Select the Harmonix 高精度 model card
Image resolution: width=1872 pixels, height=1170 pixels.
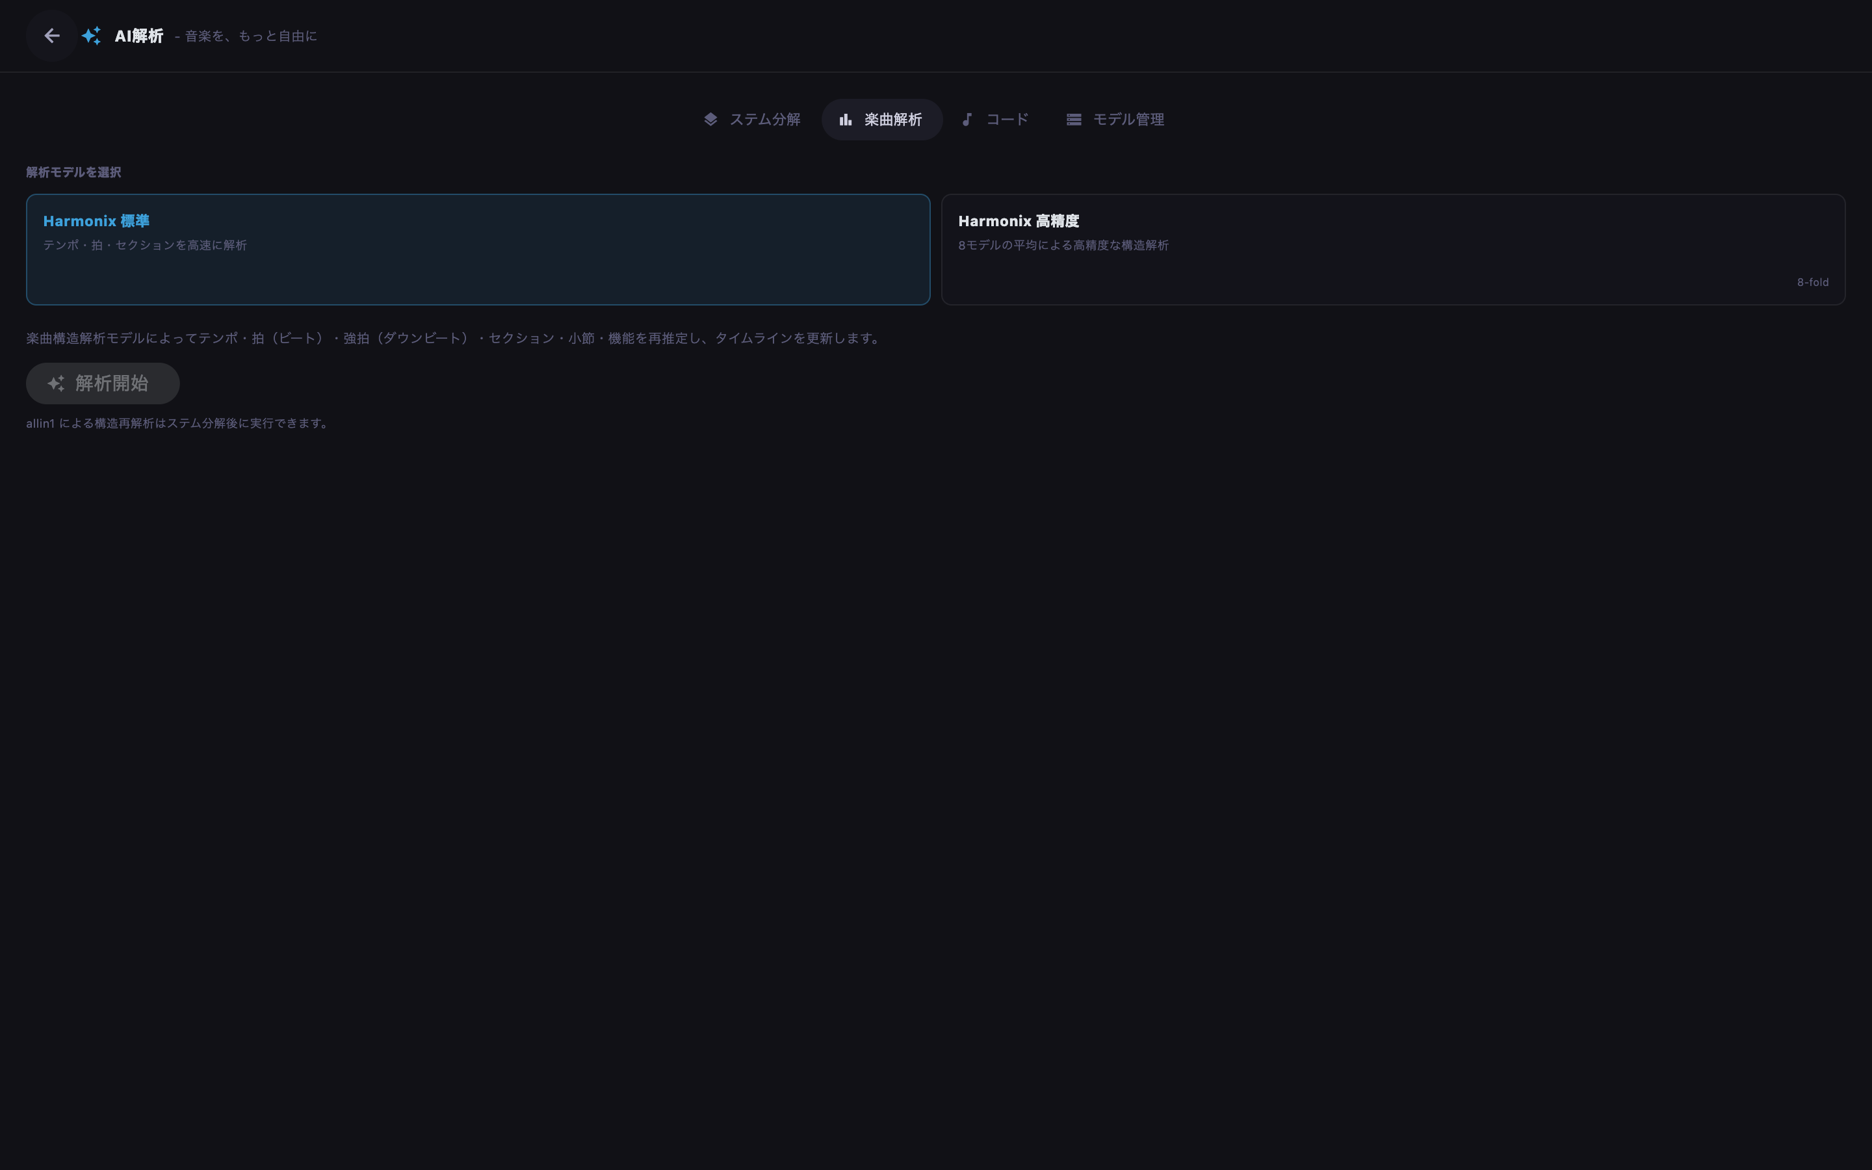pyautogui.click(x=1393, y=249)
